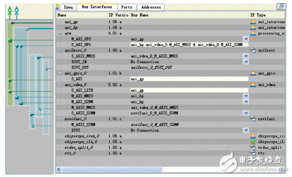Click the processing_system IP icon for arm
292x177 pixels.
(253, 33)
